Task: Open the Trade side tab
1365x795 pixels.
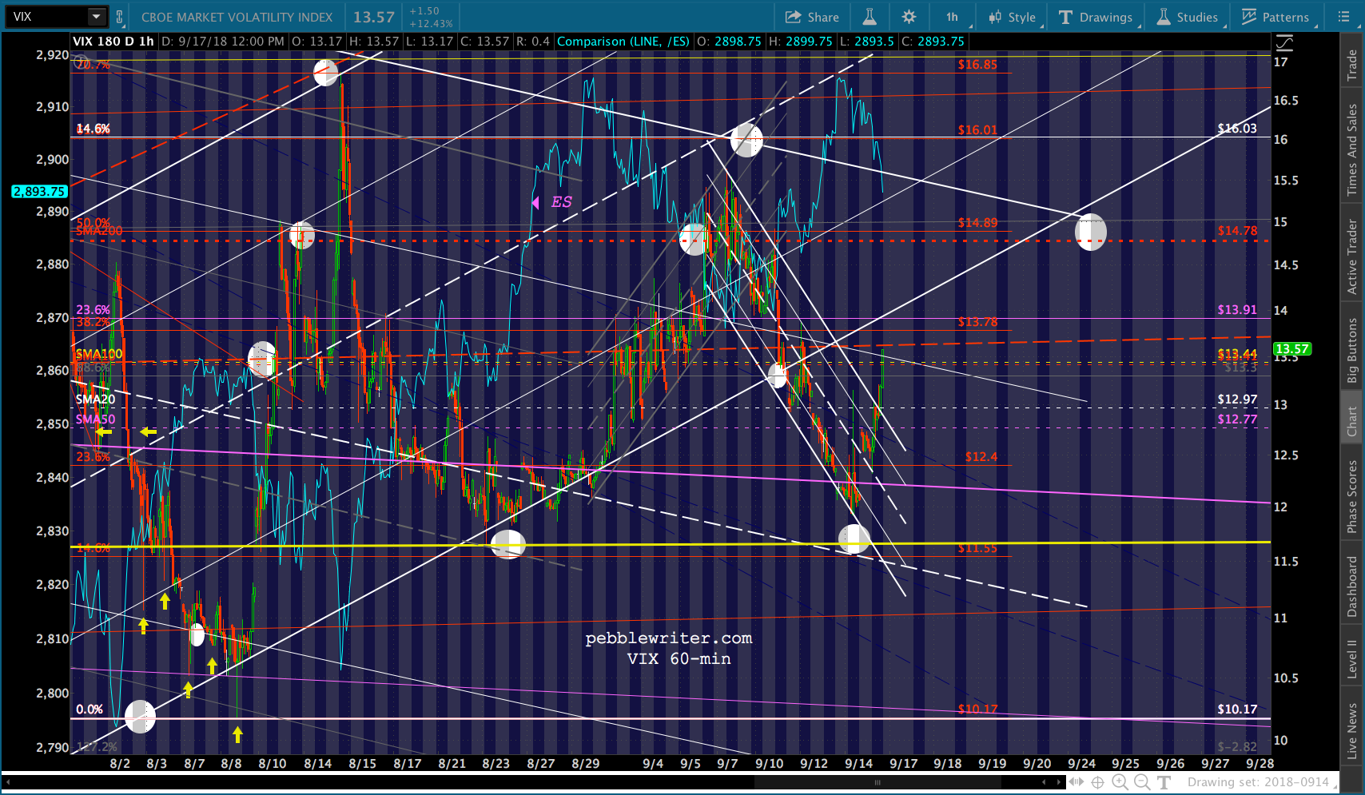Action: 1351,64
